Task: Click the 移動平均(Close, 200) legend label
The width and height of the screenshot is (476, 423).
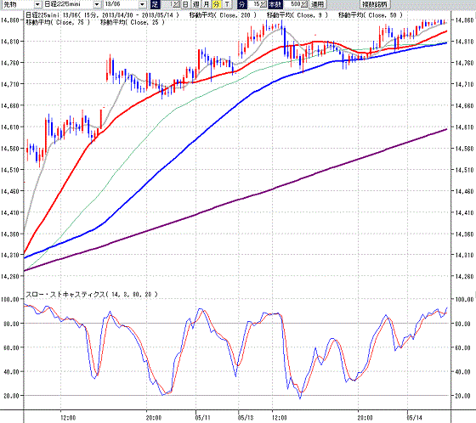Action: click(x=223, y=15)
